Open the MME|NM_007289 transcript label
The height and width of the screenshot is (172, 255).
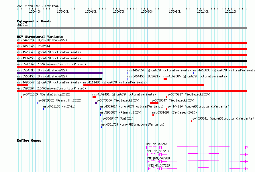click(x=159, y=165)
